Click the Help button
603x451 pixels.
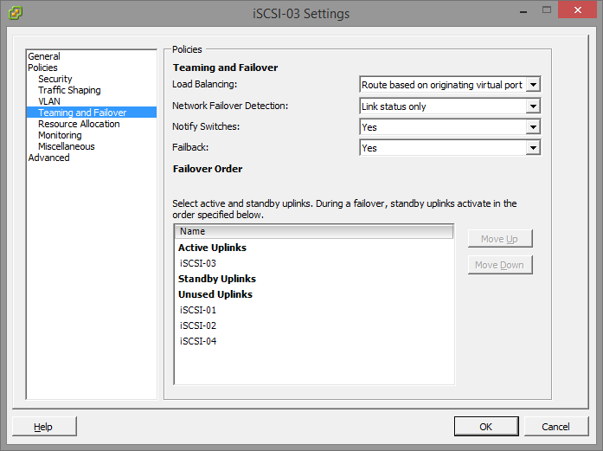click(44, 427)
